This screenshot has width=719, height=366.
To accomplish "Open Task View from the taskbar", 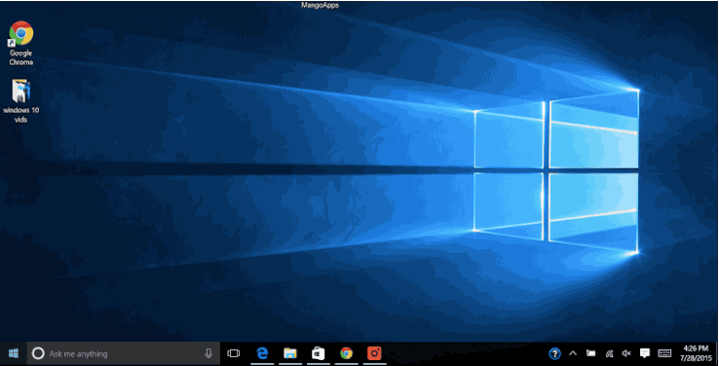I will pos(234,353).
